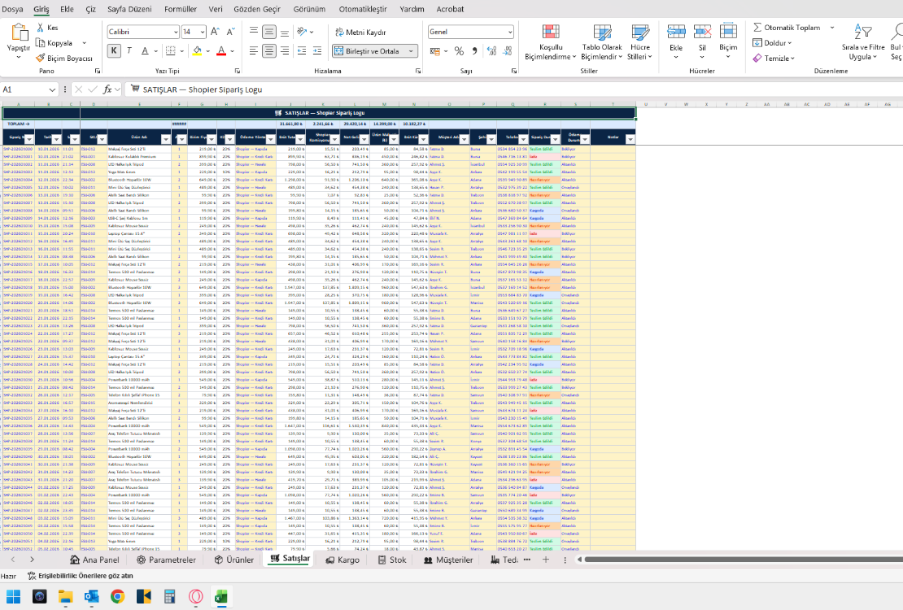The width and height of the screenshot is (903, 610).
Task: Toggle Birleştir ve Ortala merge
Action: 368,50
